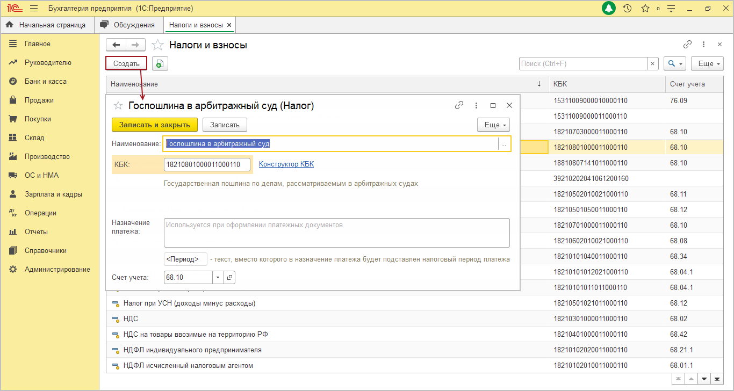Close the Налоги и взносы tab
The width and height of the screenshot is (734, 391).
click(x=229, y=25)
